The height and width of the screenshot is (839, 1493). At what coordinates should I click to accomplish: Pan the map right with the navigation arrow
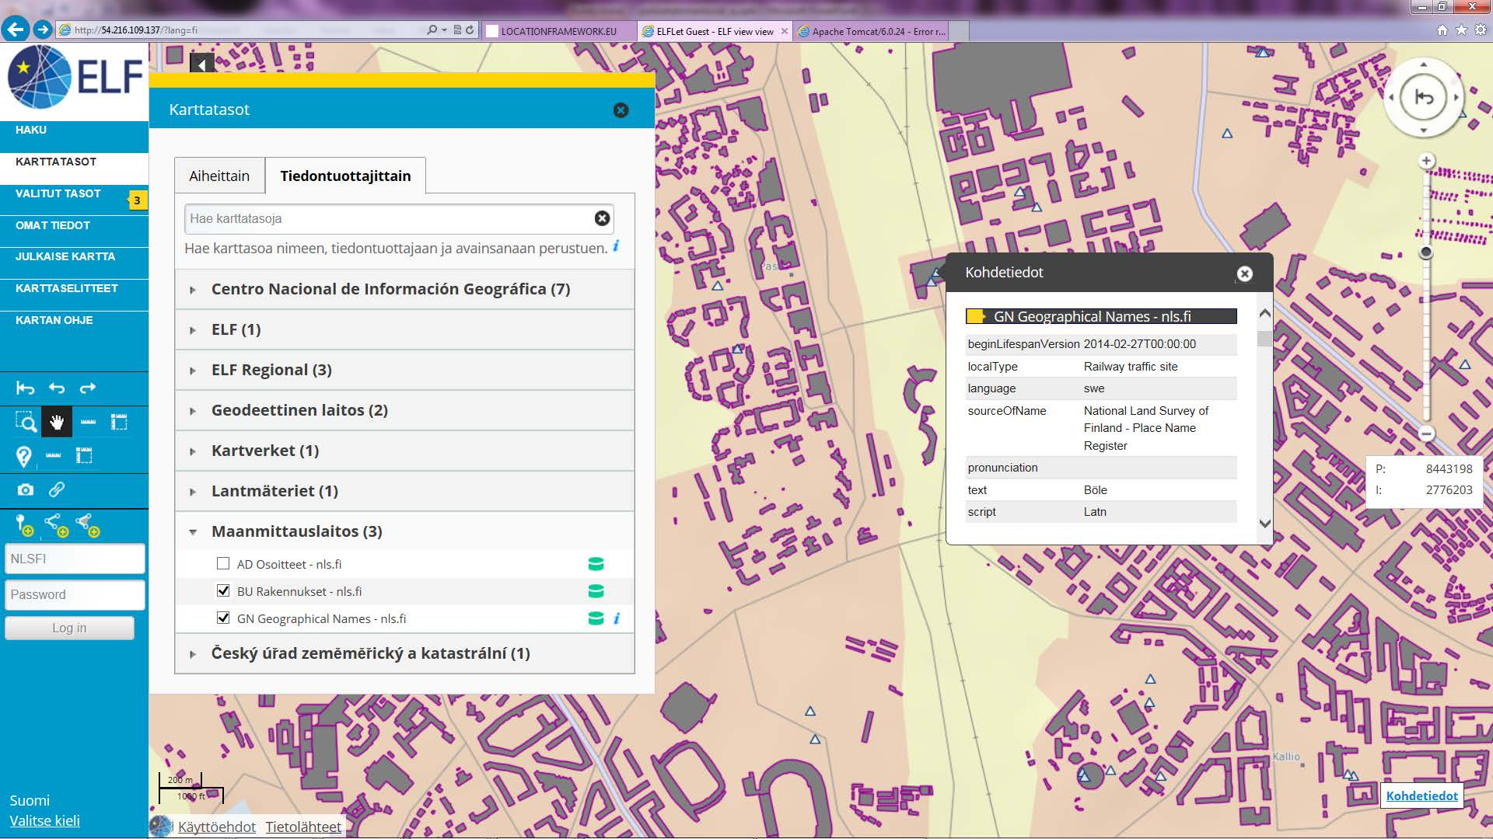coord(1456,97)
